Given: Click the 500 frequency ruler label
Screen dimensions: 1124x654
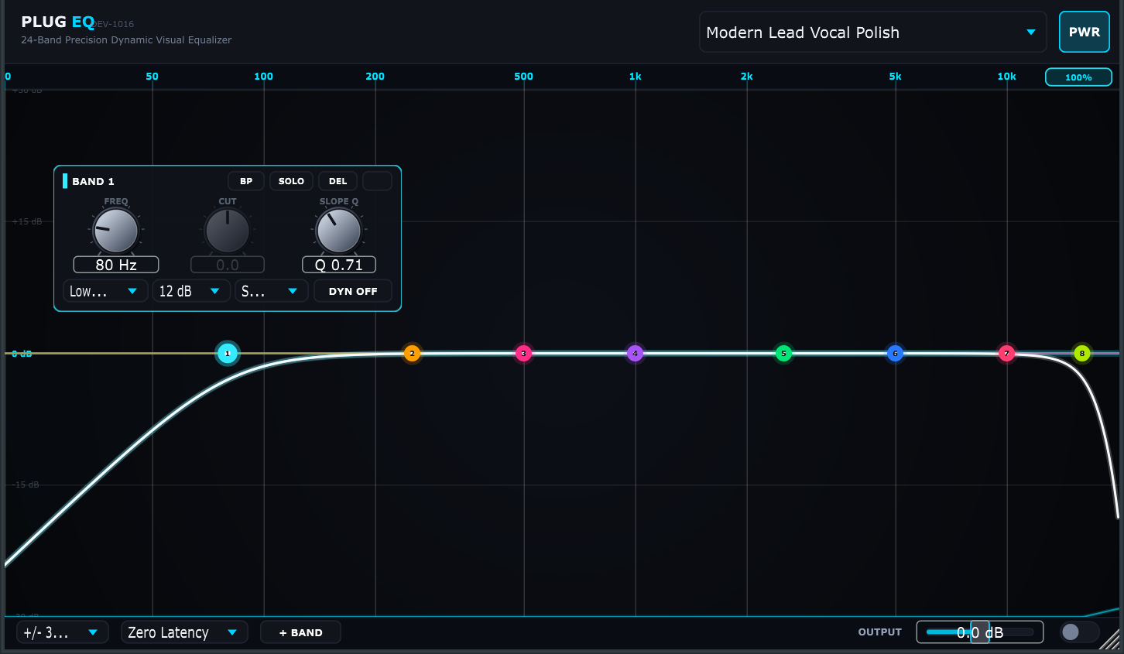Looking at the screenshot, I should (523, 76).
